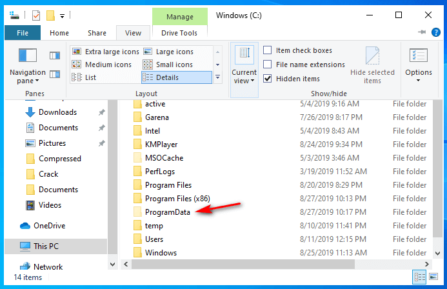The height and width of the screenshot is (289, 447).
Task: Enable Item check boxes
Action: [x=268, y=50]
